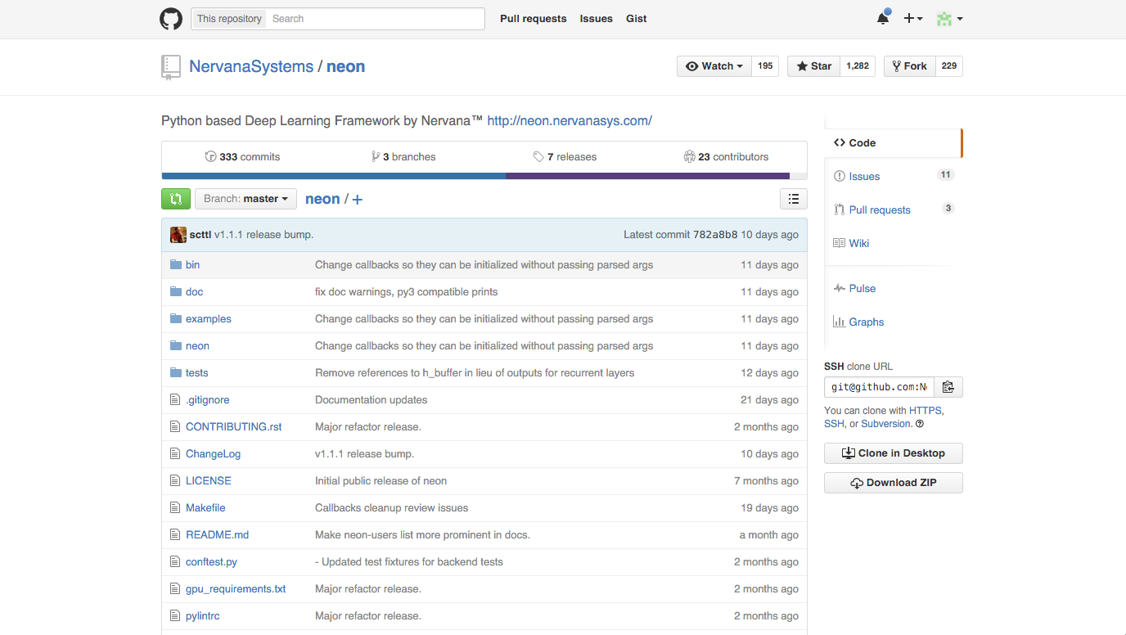Screen dimensions: 1126x635
Task: Open the plus create-new menu
Action: 913,19
